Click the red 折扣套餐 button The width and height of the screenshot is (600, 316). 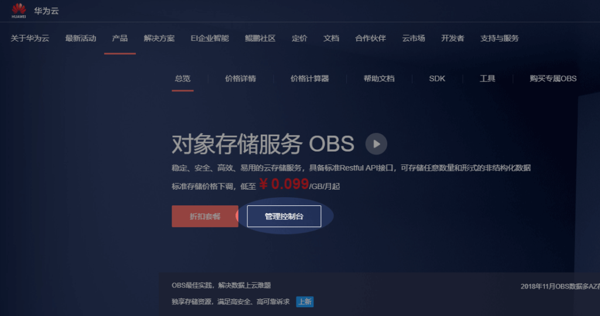point(205,216)
